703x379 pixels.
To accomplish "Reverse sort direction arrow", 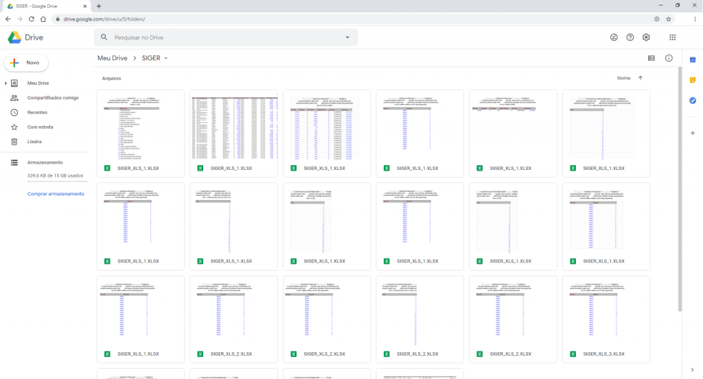I will [x=641, y=78].
